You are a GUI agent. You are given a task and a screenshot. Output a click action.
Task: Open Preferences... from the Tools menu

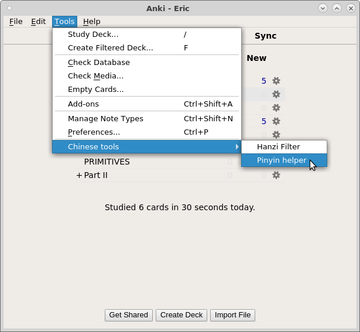(94, 132)
